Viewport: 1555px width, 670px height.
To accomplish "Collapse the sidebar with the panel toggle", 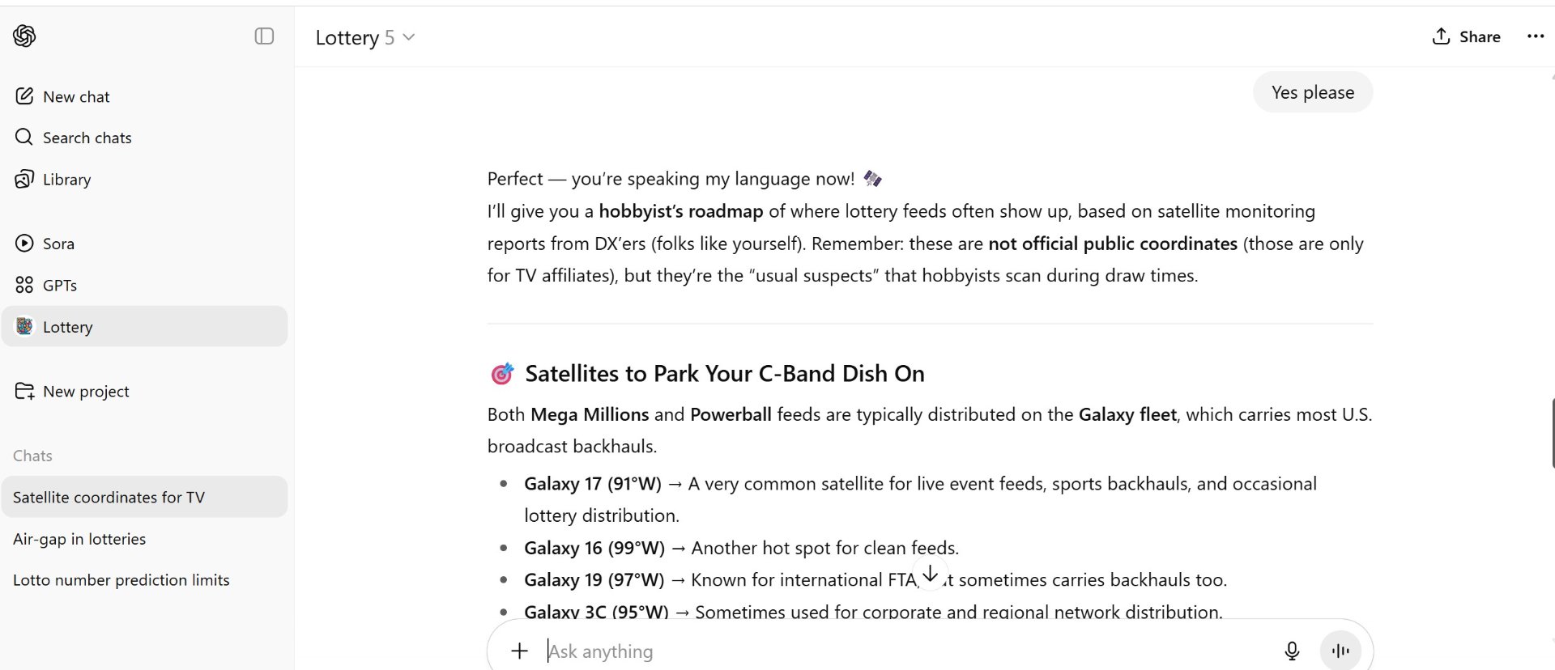I will coord(264,36).
